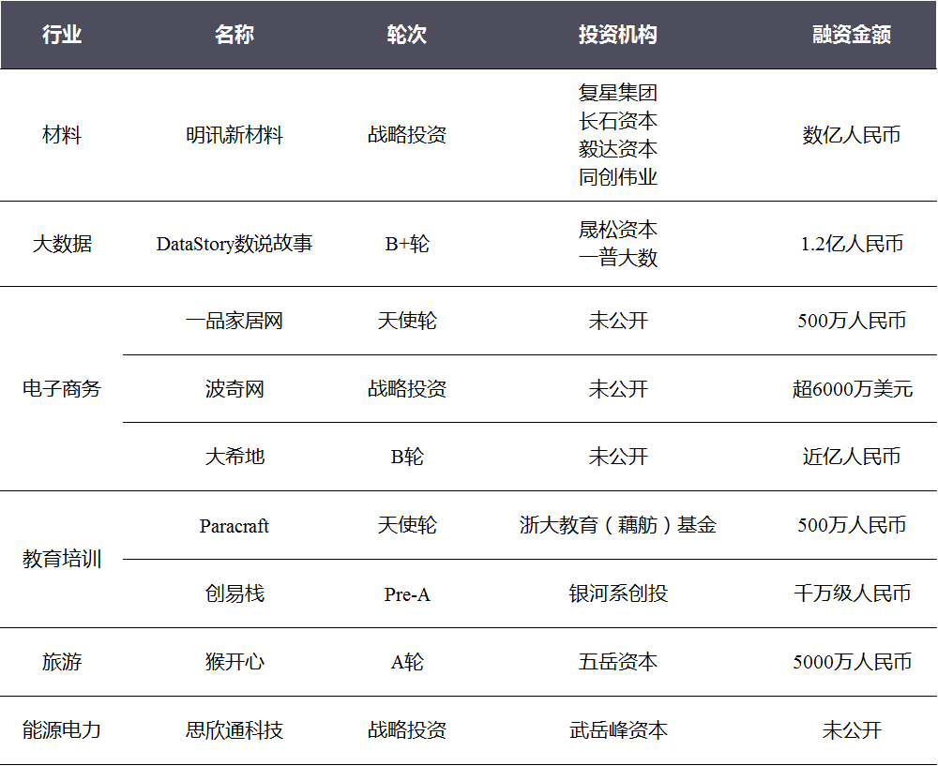
Task: Click the 名称 column header
Action: pyautogui.click(x=234, y=34)
